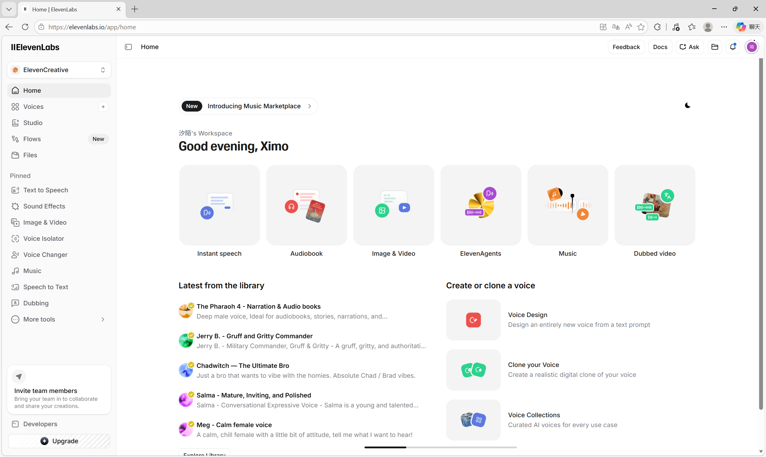Open pinned Sound Effects tool

59,206
